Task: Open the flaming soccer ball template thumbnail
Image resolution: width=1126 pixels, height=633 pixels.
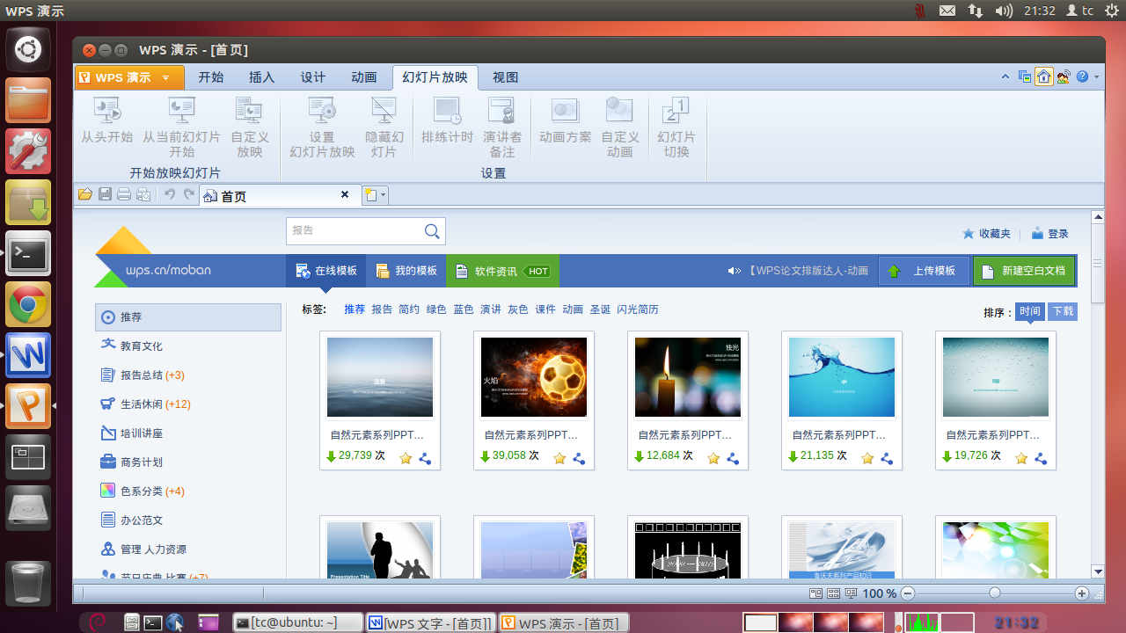Action: (534, 377)
